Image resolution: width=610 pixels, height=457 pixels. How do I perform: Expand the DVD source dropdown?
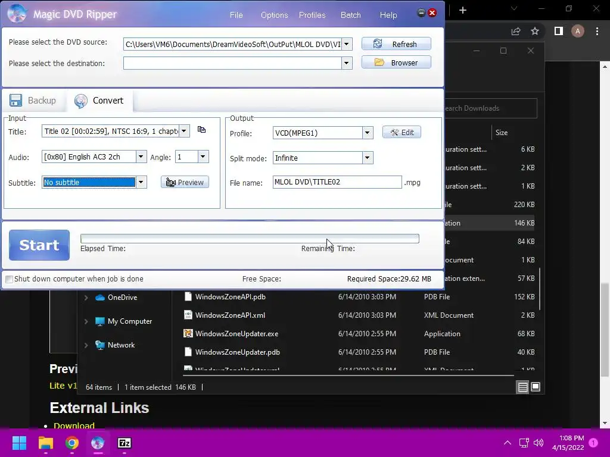(346, 44)
